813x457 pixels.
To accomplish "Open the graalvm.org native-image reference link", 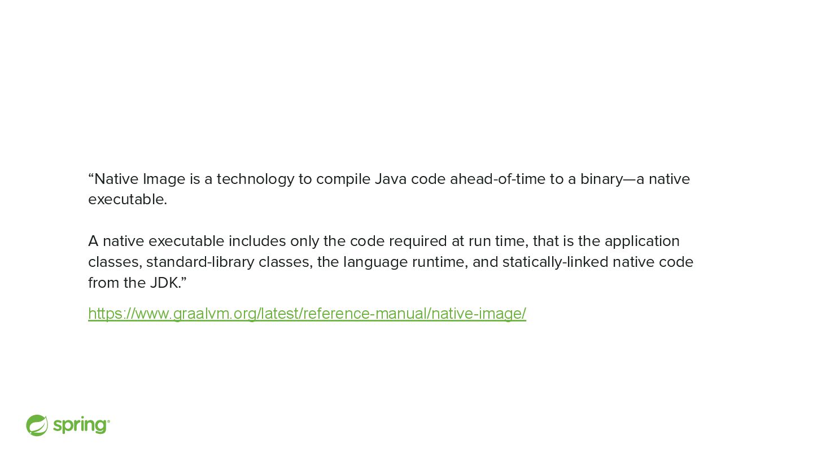I will click(x=307, y=314).
